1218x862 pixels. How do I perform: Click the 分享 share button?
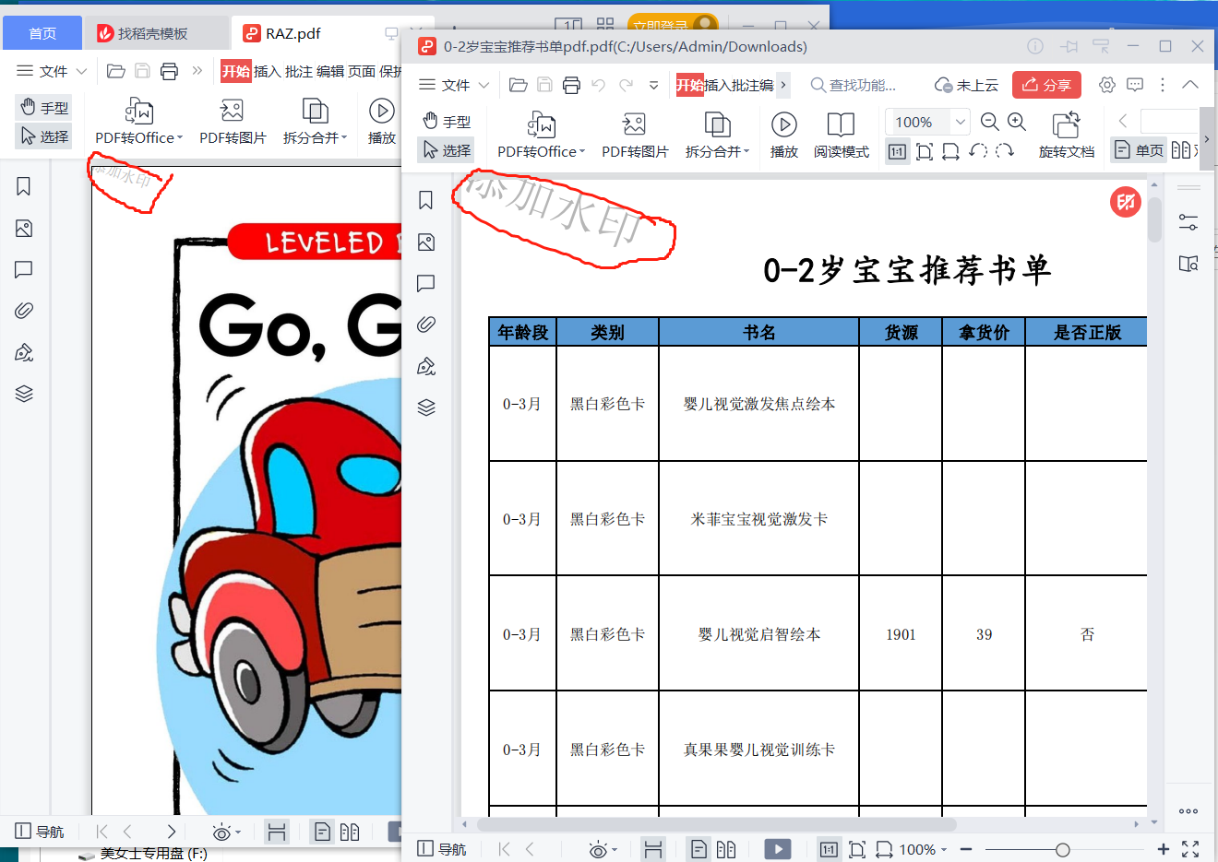(1046, 84)
